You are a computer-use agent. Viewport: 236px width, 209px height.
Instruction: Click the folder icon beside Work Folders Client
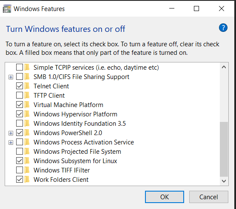27,180
